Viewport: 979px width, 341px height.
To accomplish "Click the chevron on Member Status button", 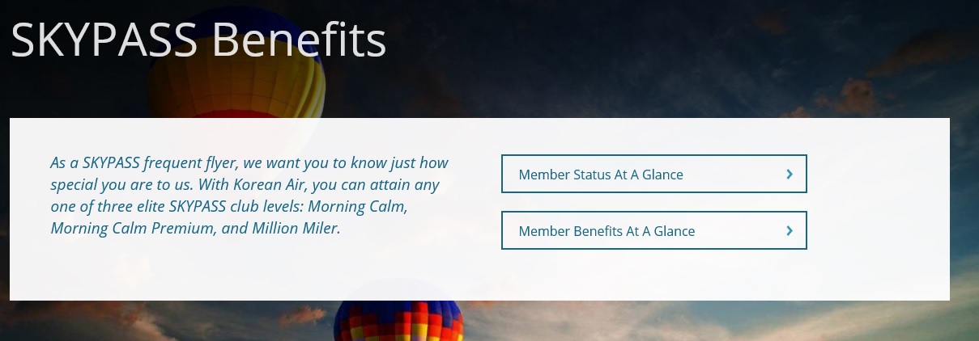I will [x=790, y=174].
